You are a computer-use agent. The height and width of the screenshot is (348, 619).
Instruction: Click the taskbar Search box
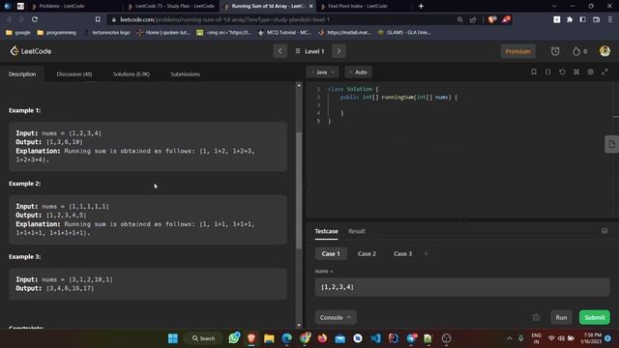pyautogui.click(x=203, y=338)
